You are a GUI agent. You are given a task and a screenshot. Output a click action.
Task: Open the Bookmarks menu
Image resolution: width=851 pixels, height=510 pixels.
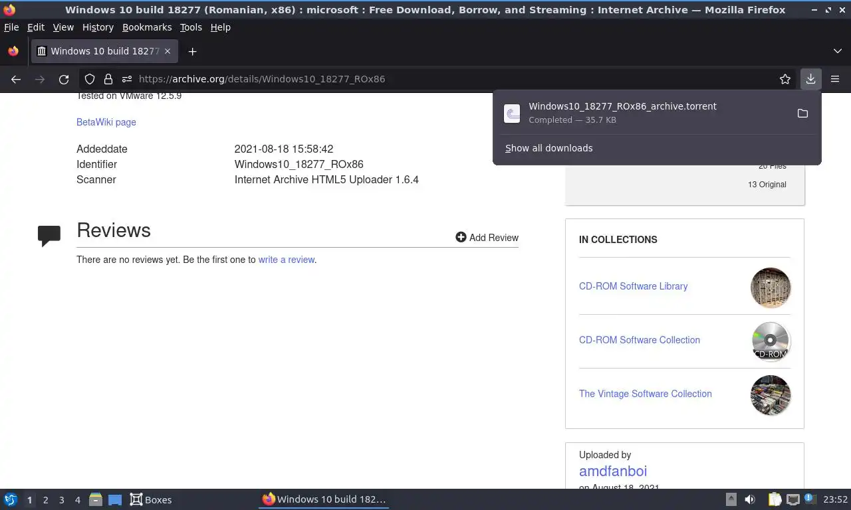tap(147, 27)
